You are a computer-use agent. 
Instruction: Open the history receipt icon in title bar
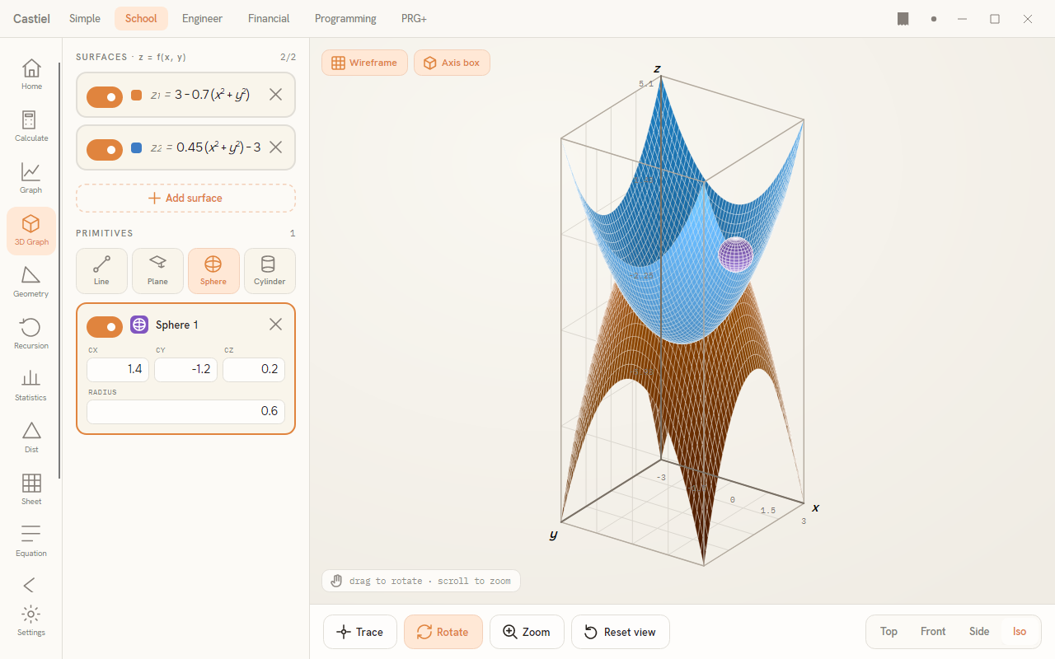click(903, 19)
